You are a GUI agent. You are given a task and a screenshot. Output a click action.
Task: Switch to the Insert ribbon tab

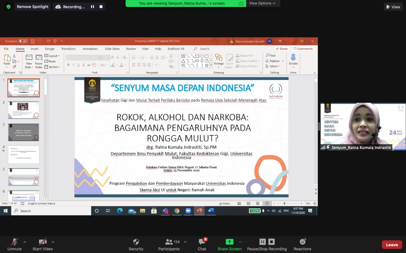click(34, 49)
